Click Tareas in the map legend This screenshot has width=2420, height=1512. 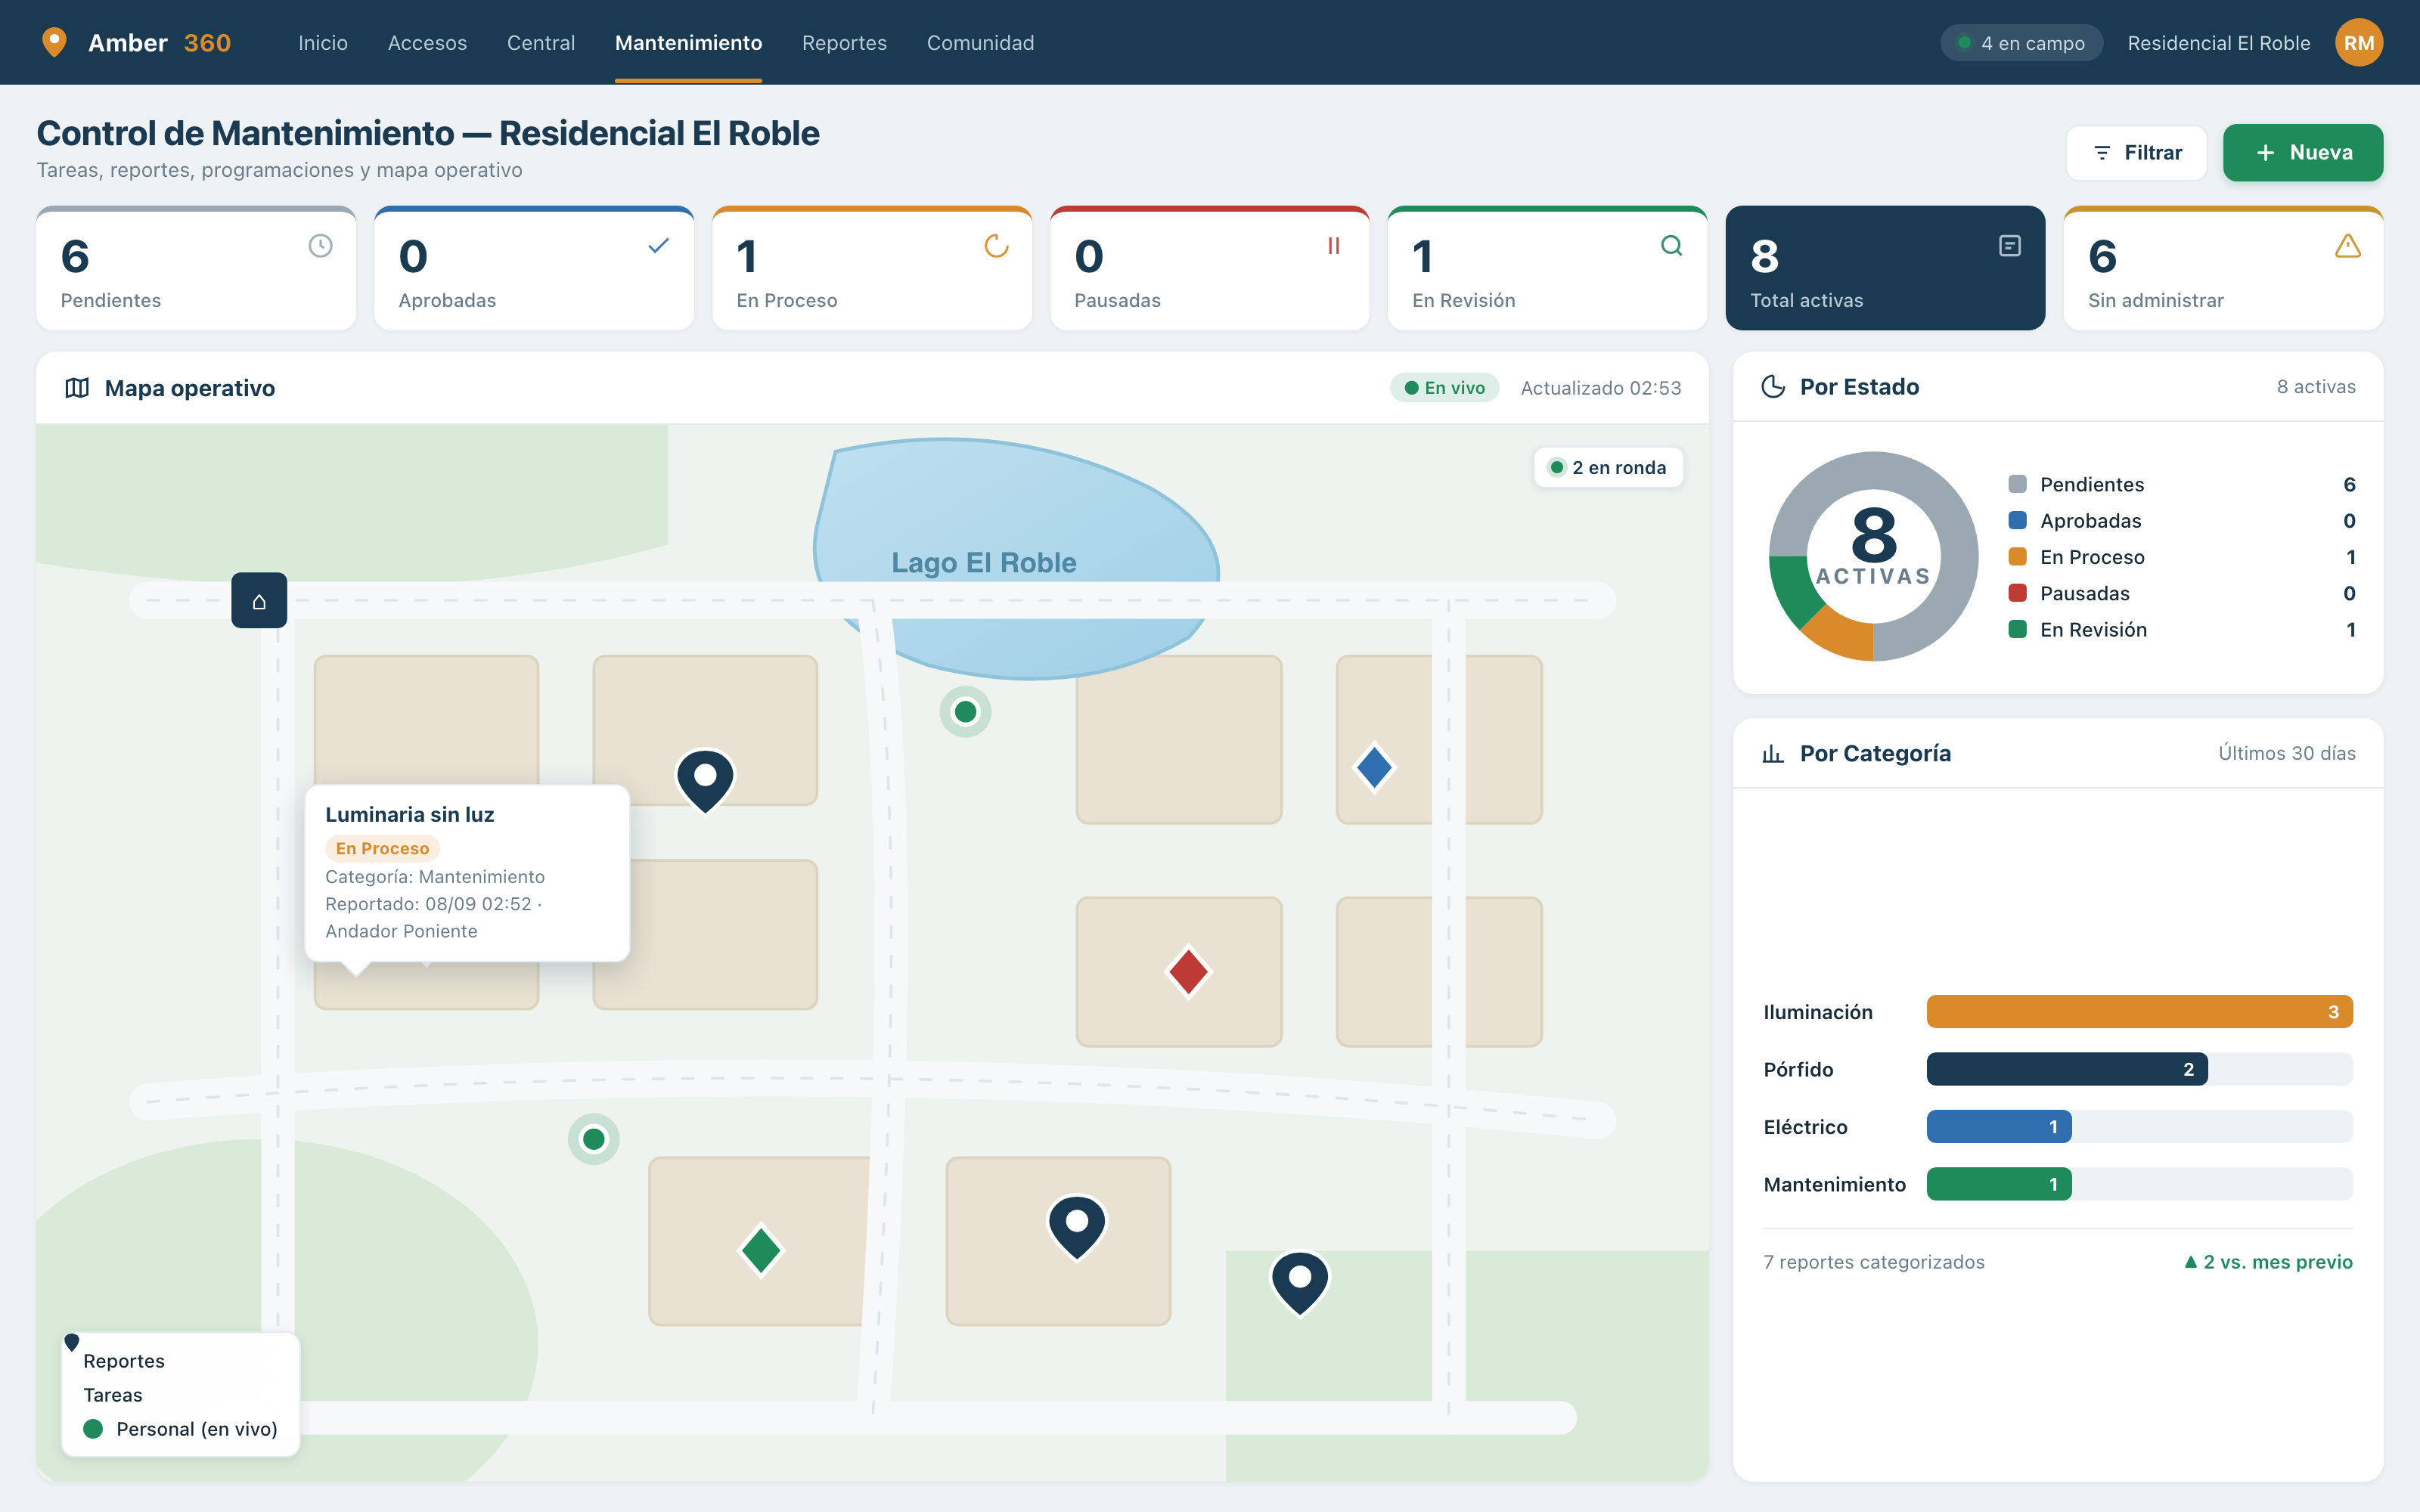click(x=113, y=1395)
